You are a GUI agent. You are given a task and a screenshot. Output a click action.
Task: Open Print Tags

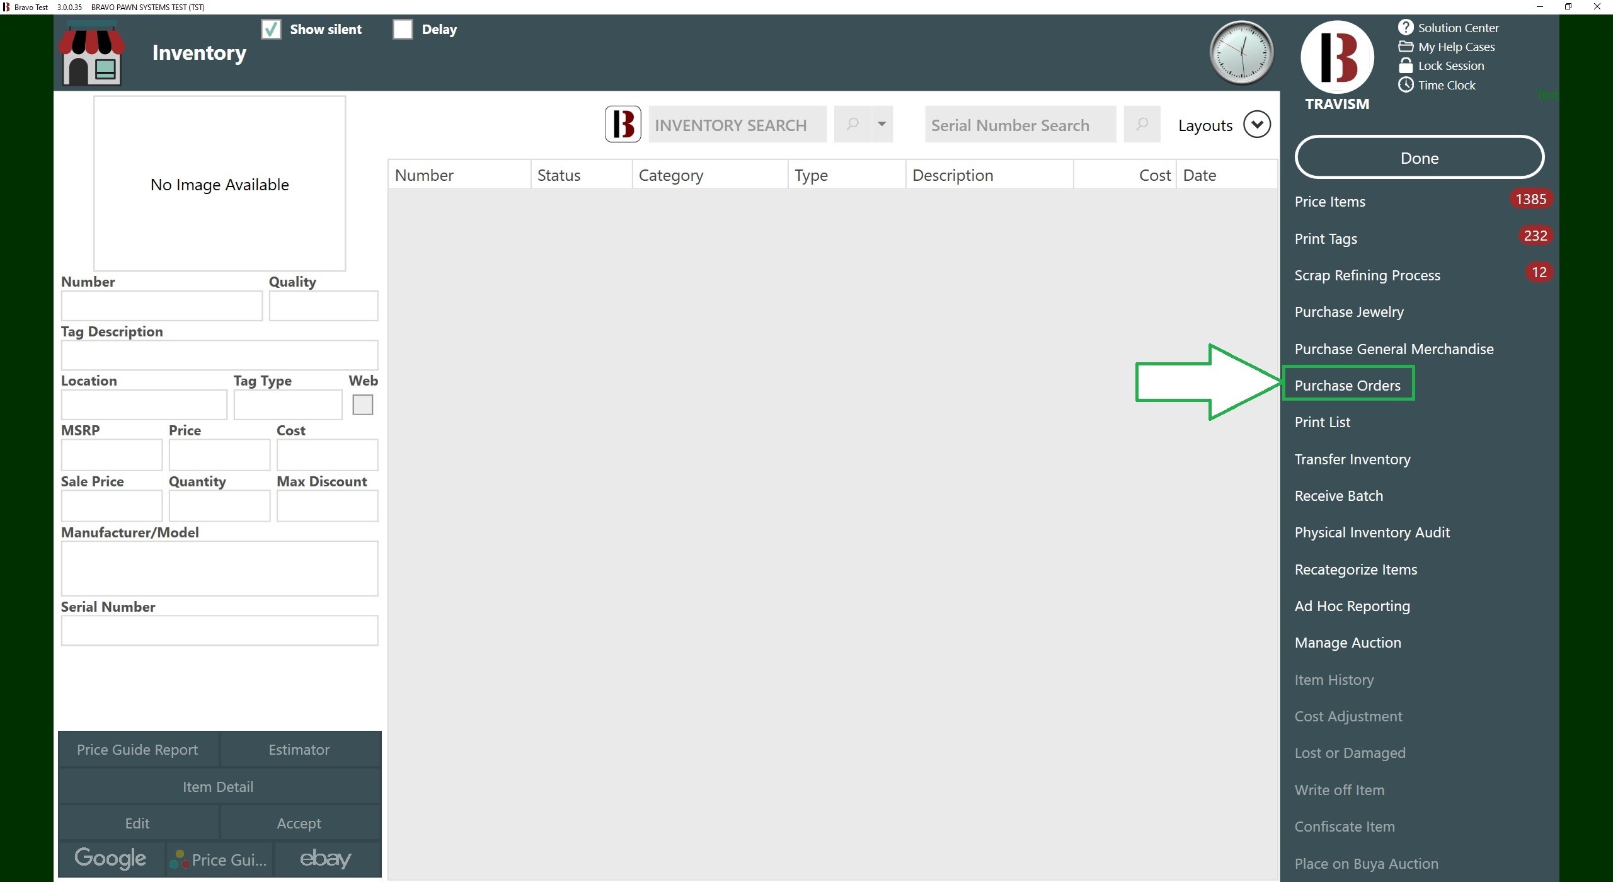[1326, 239]
